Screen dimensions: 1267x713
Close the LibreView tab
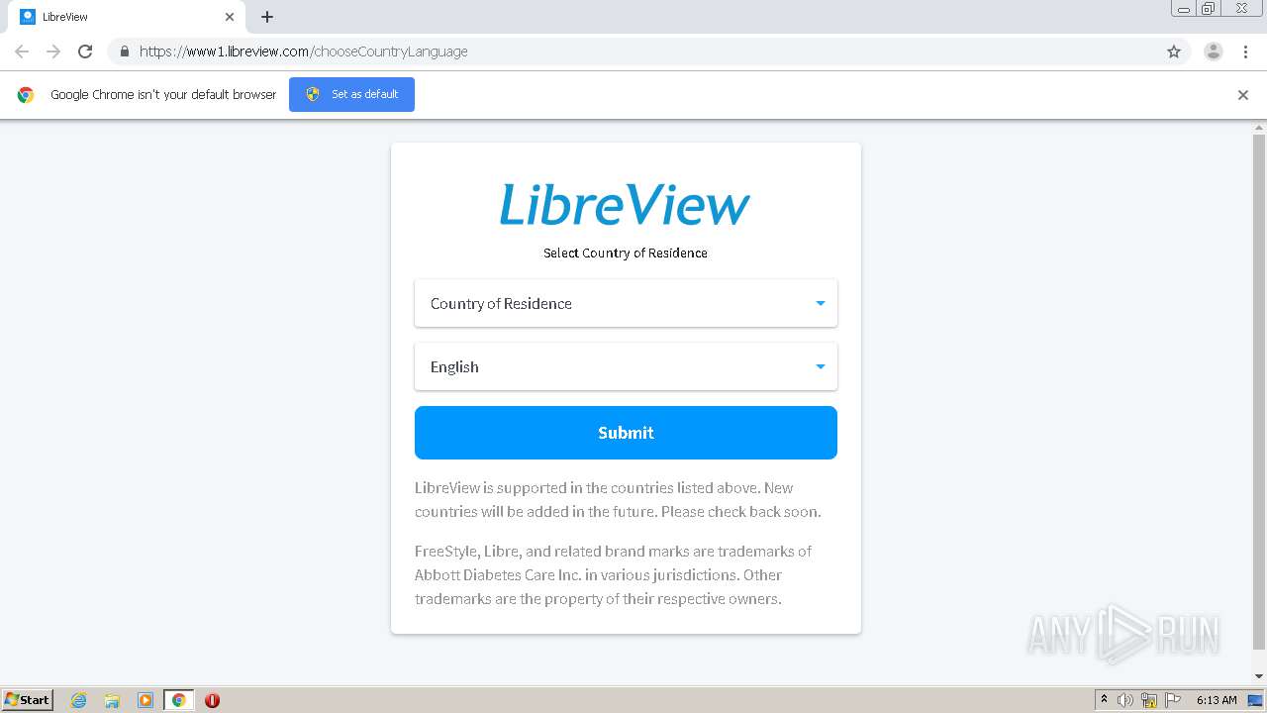point(230,17)
